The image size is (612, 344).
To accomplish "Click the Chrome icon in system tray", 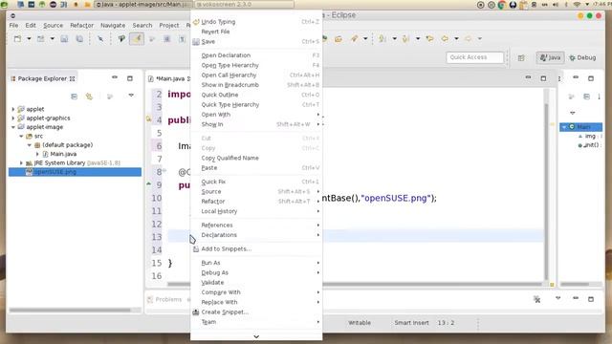I will click(x=502, y=5).
